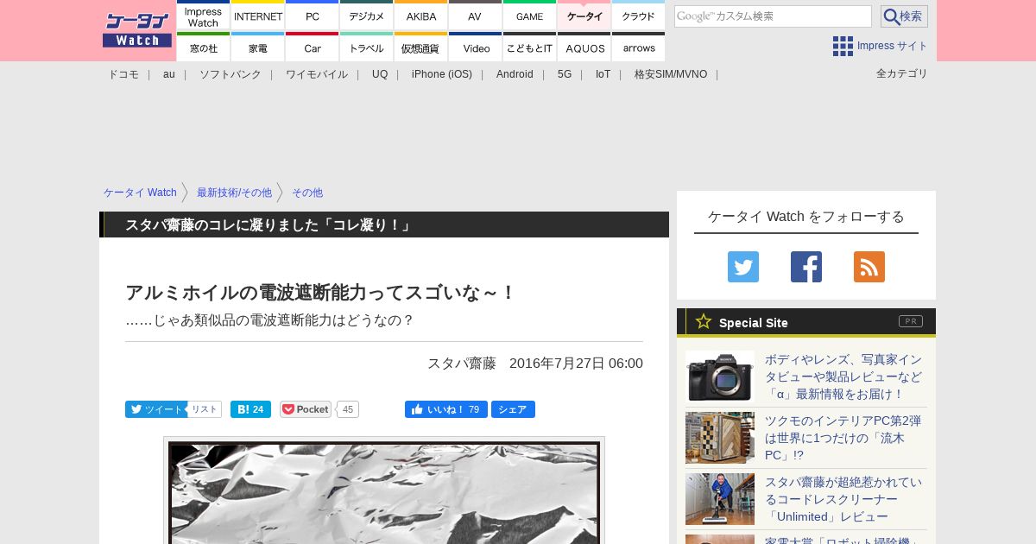Open the ツクモのインテリアPC第2弾 link
Screen dimensions: 1036x544
pos(843,438)
